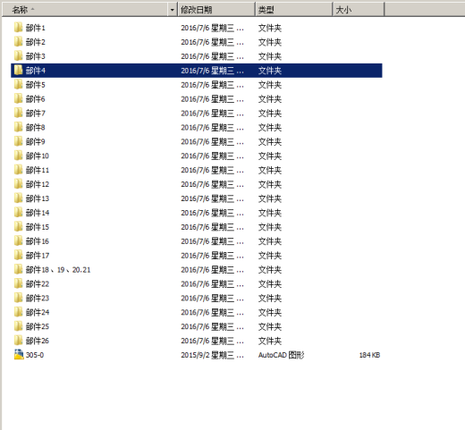Sort by the 类型 column header
This screenshot has width=465, height=430.
click(x=294, y=10)
